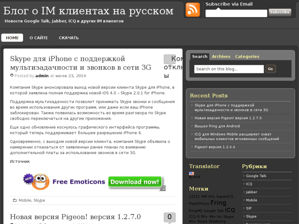Image resolution: width=299 pixels, height=224 pixels.
Task: Open SIP in the Рубрики list
Action: click(249, 208)
